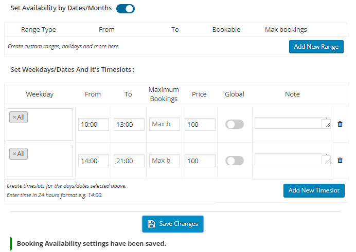Screen dimensions: 356x252
Task: Grab resize handle of second Note textarea
Action: 327,162
